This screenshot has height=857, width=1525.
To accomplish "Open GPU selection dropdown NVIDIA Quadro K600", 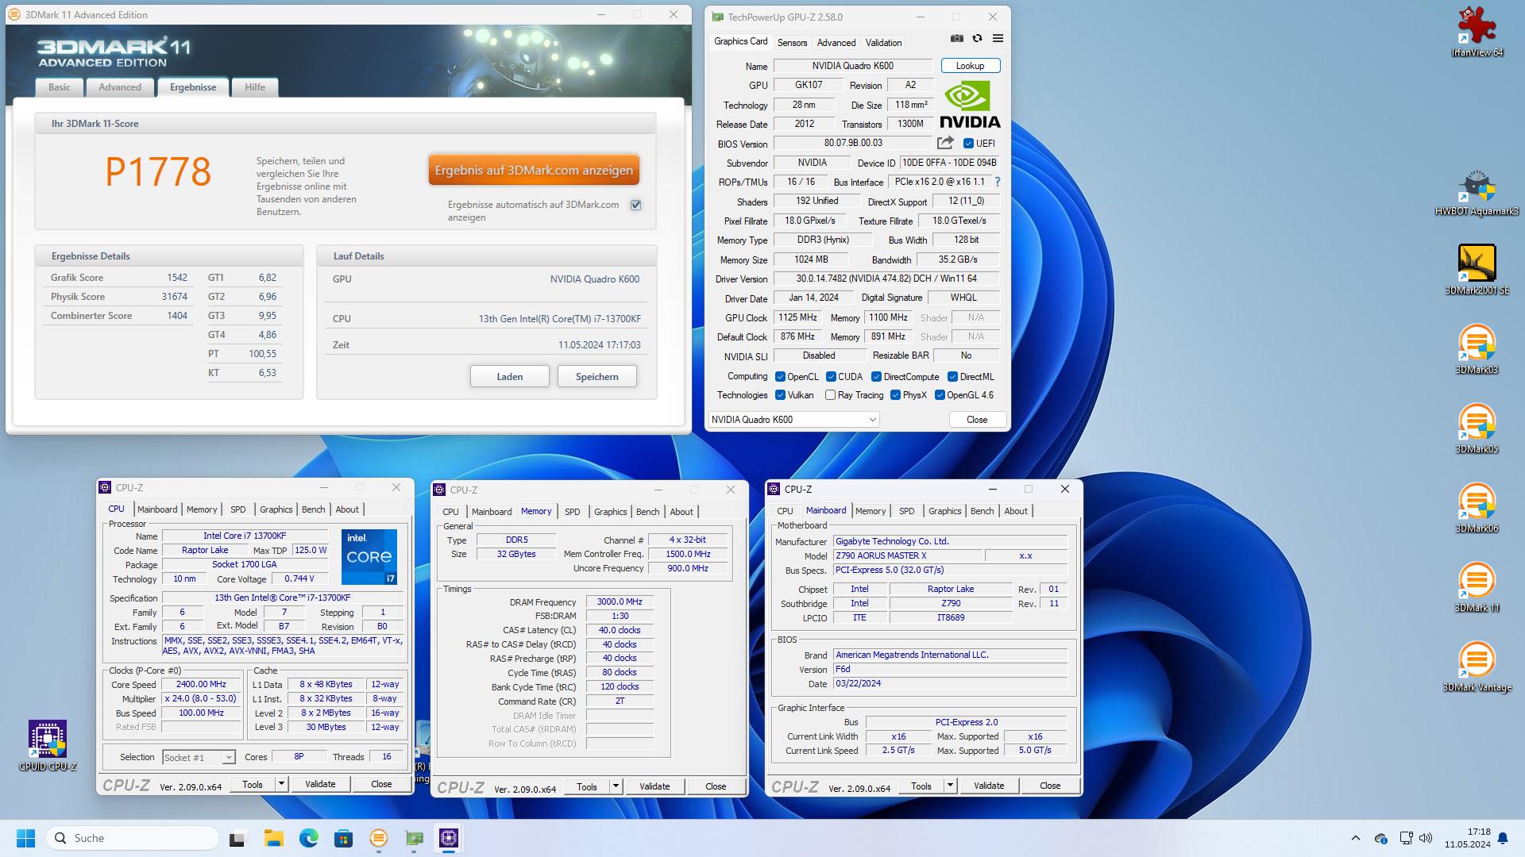I will click(x=793, y=420).
